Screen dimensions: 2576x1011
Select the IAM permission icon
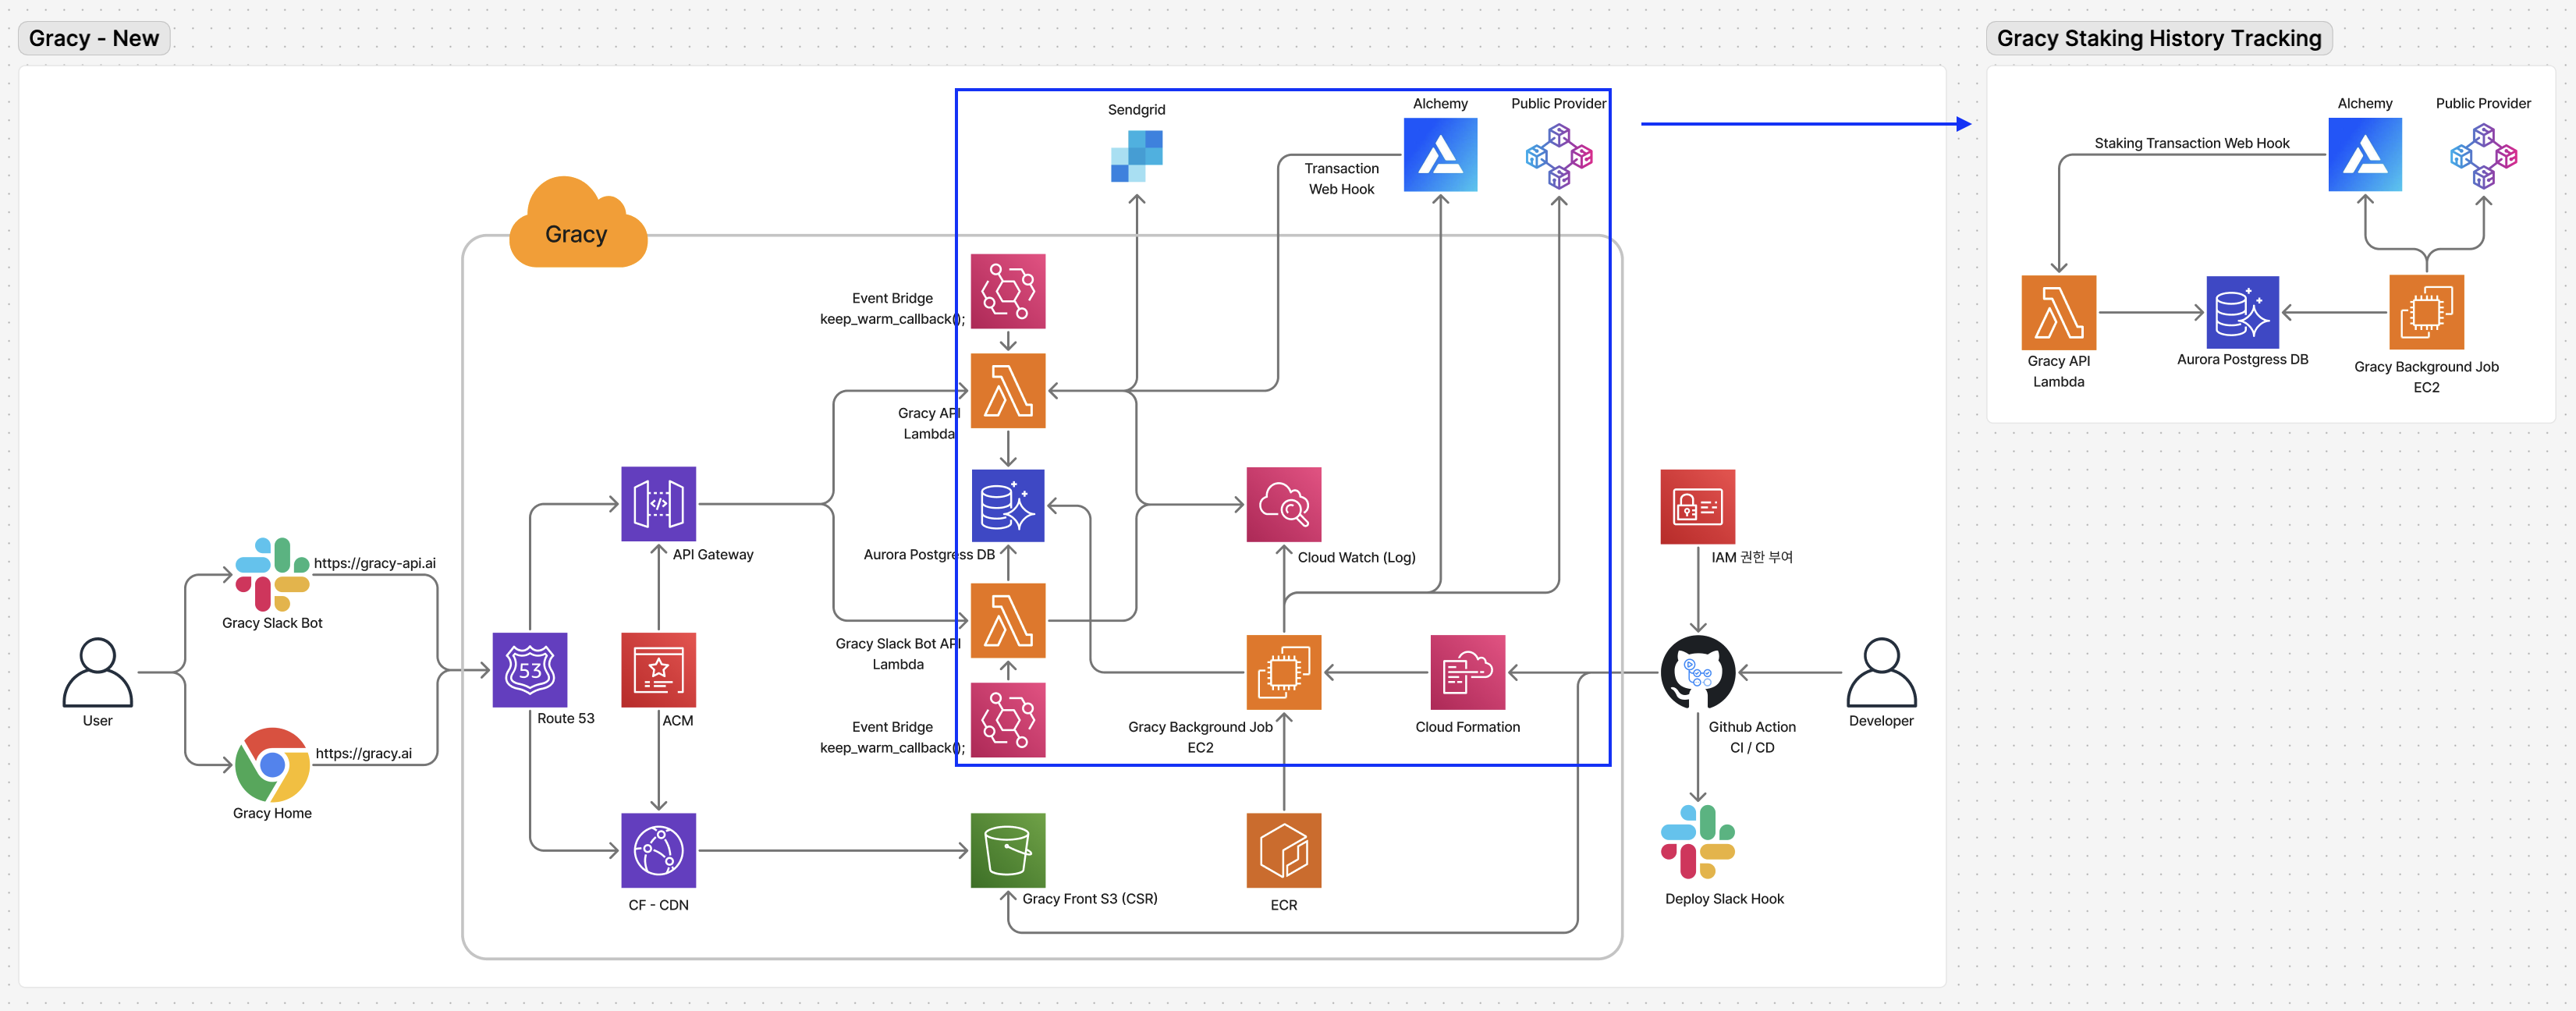(1697, 506)
